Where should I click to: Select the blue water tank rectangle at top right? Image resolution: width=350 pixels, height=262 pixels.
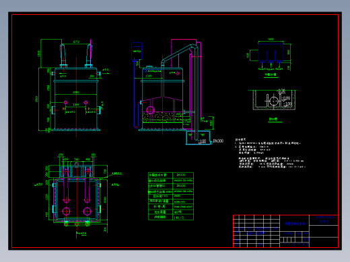coord(271,52)
